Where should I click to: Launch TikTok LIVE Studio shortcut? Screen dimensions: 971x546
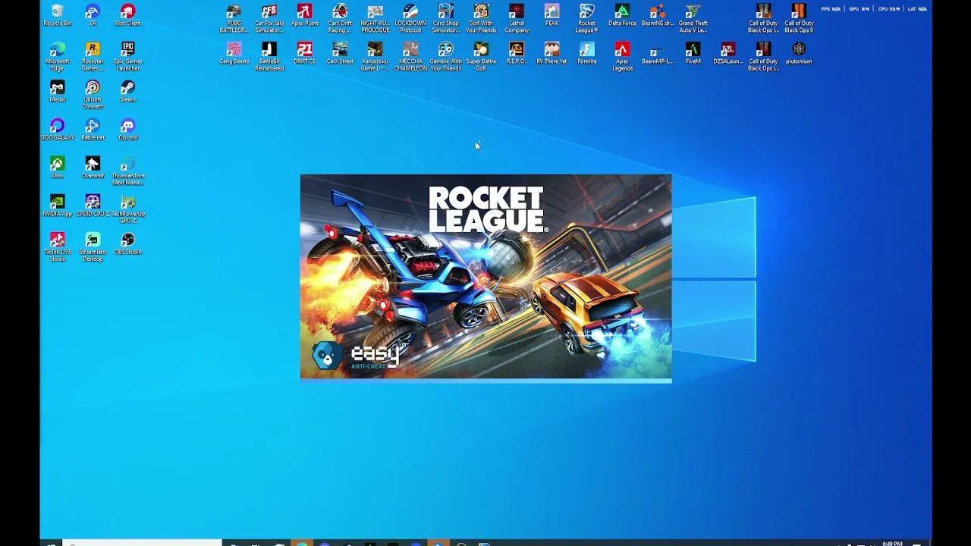(57, 247)
